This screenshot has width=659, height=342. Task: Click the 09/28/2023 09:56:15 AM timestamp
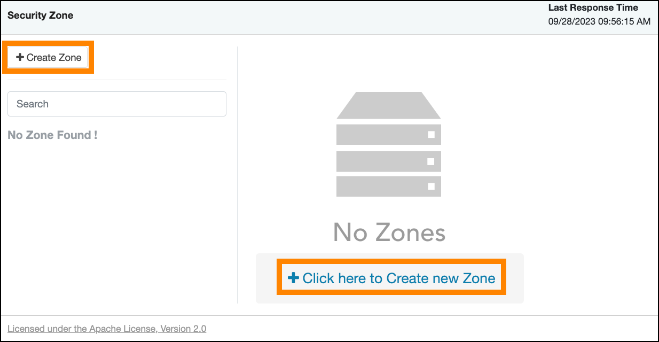point(599,22)
